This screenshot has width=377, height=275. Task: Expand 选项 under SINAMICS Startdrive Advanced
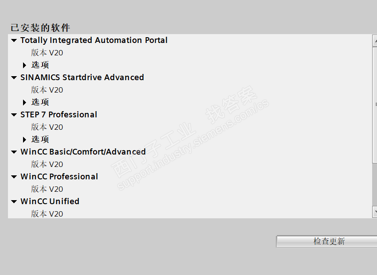click(x=25, y=102)
